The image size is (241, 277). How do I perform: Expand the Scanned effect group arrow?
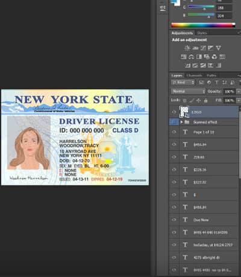point(181,122)
